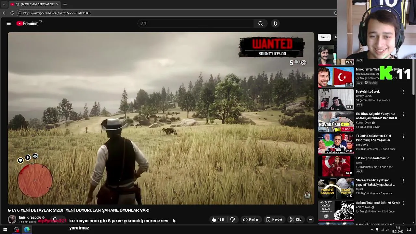The image size is (416, 234).
Task: Open MrBeast Minecraft video thumbnail
Action: point(336,77)
